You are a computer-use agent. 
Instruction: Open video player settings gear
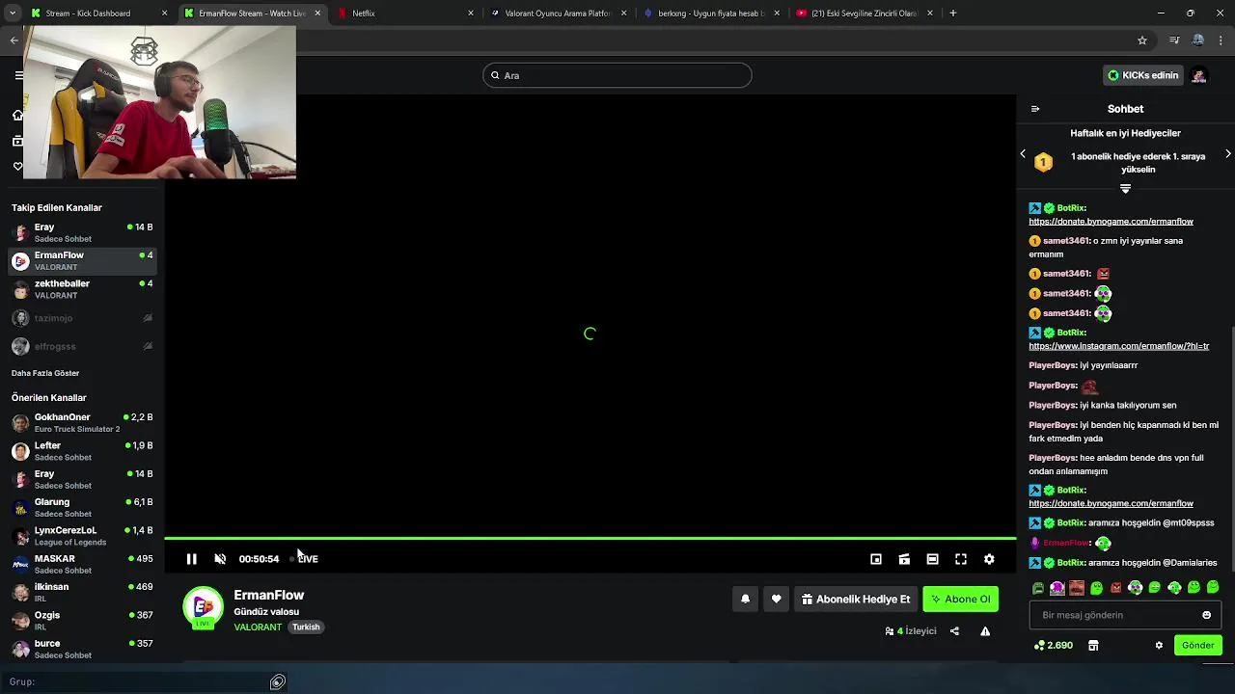click(989, 559)
